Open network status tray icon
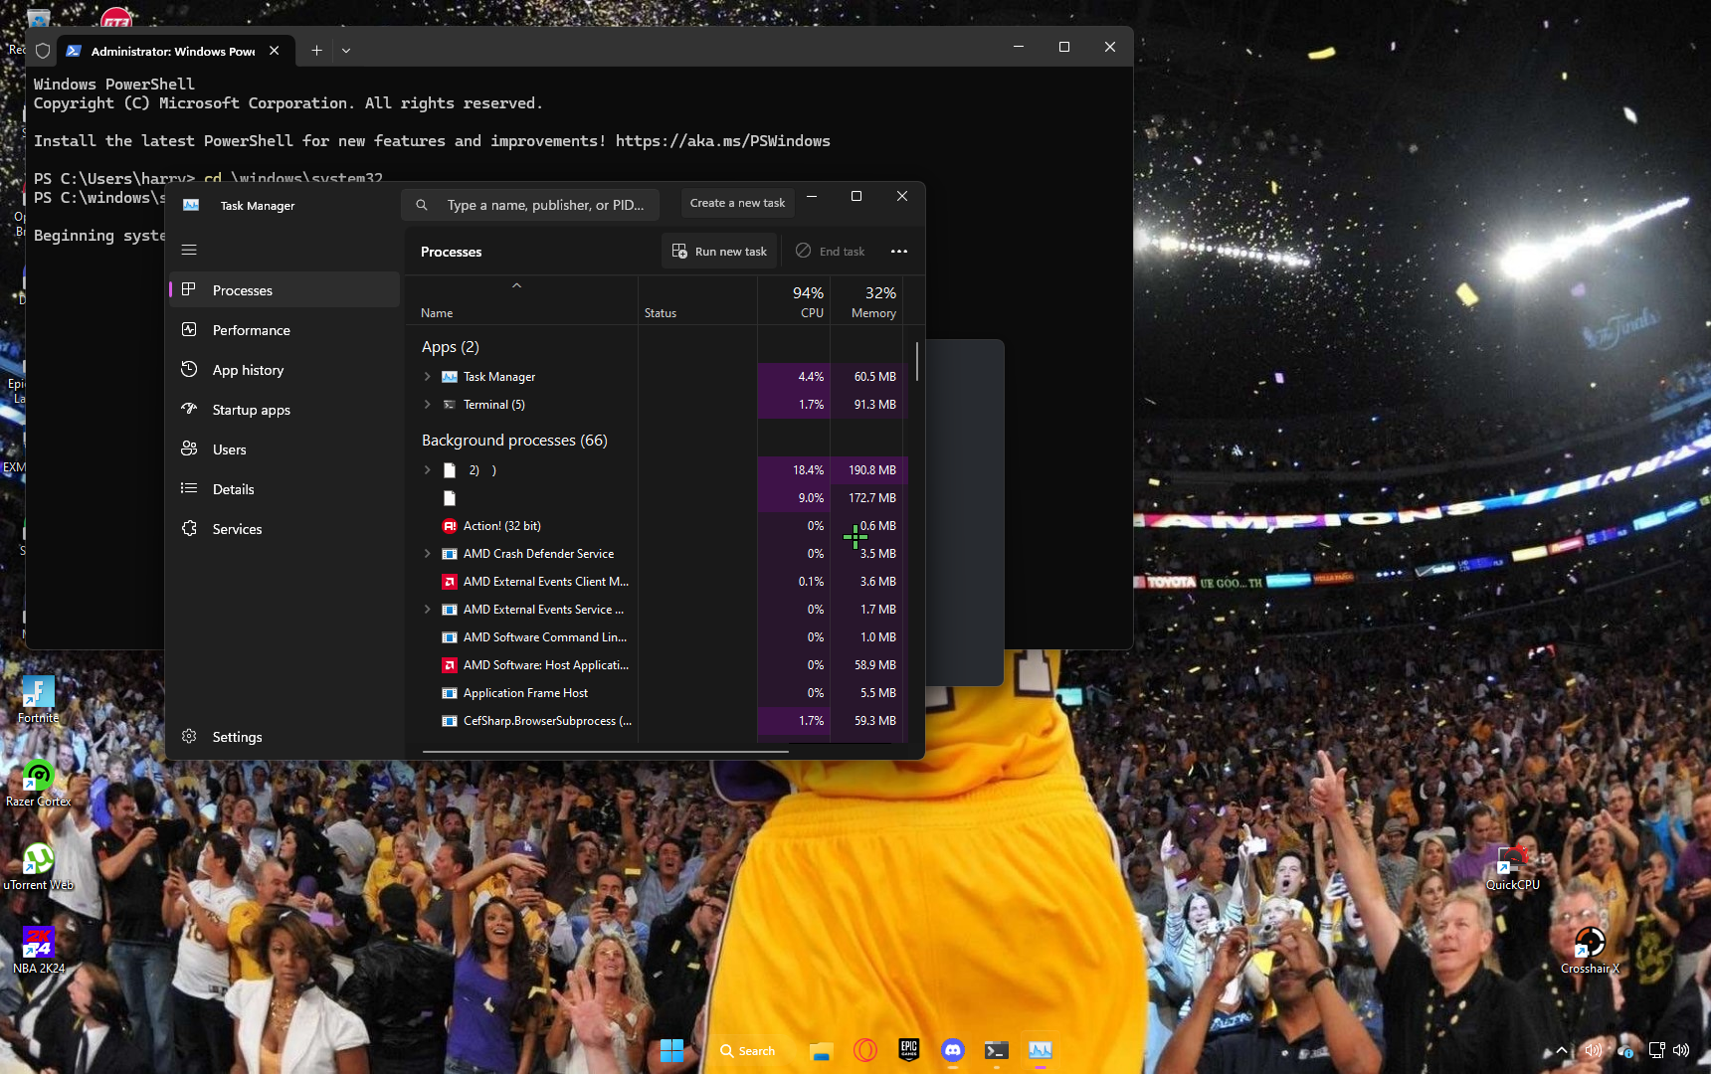 [x=1656, y=1050]
